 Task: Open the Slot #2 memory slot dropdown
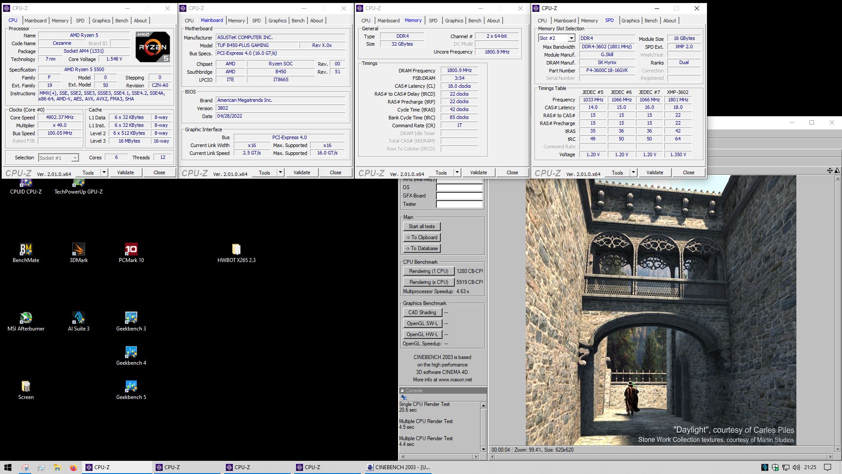[557, 39]
